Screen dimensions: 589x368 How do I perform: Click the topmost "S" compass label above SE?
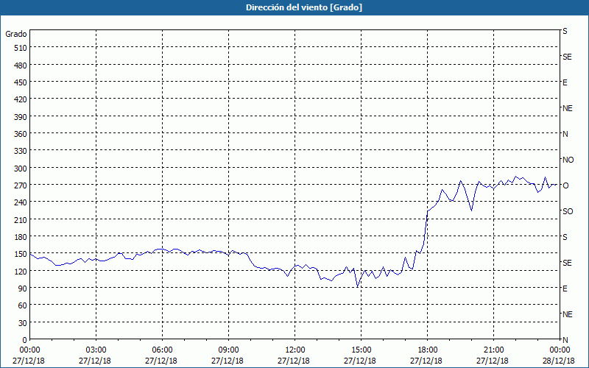(565, 31)
